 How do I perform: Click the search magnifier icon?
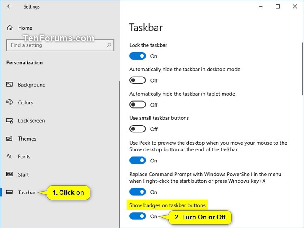[109, 45]
